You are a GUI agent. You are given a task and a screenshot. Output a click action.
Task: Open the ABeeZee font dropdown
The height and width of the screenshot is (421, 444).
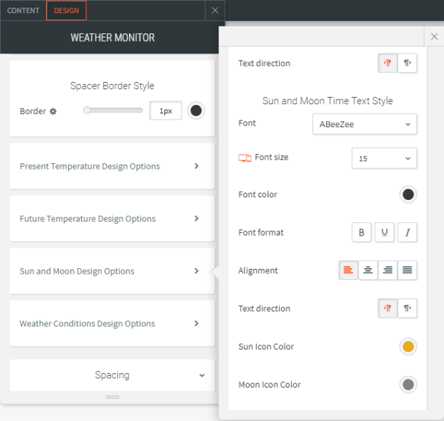coord(364,124)
